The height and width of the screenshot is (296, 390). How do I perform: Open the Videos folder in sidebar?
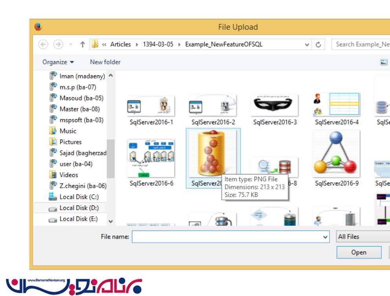[x=64, y=174]
